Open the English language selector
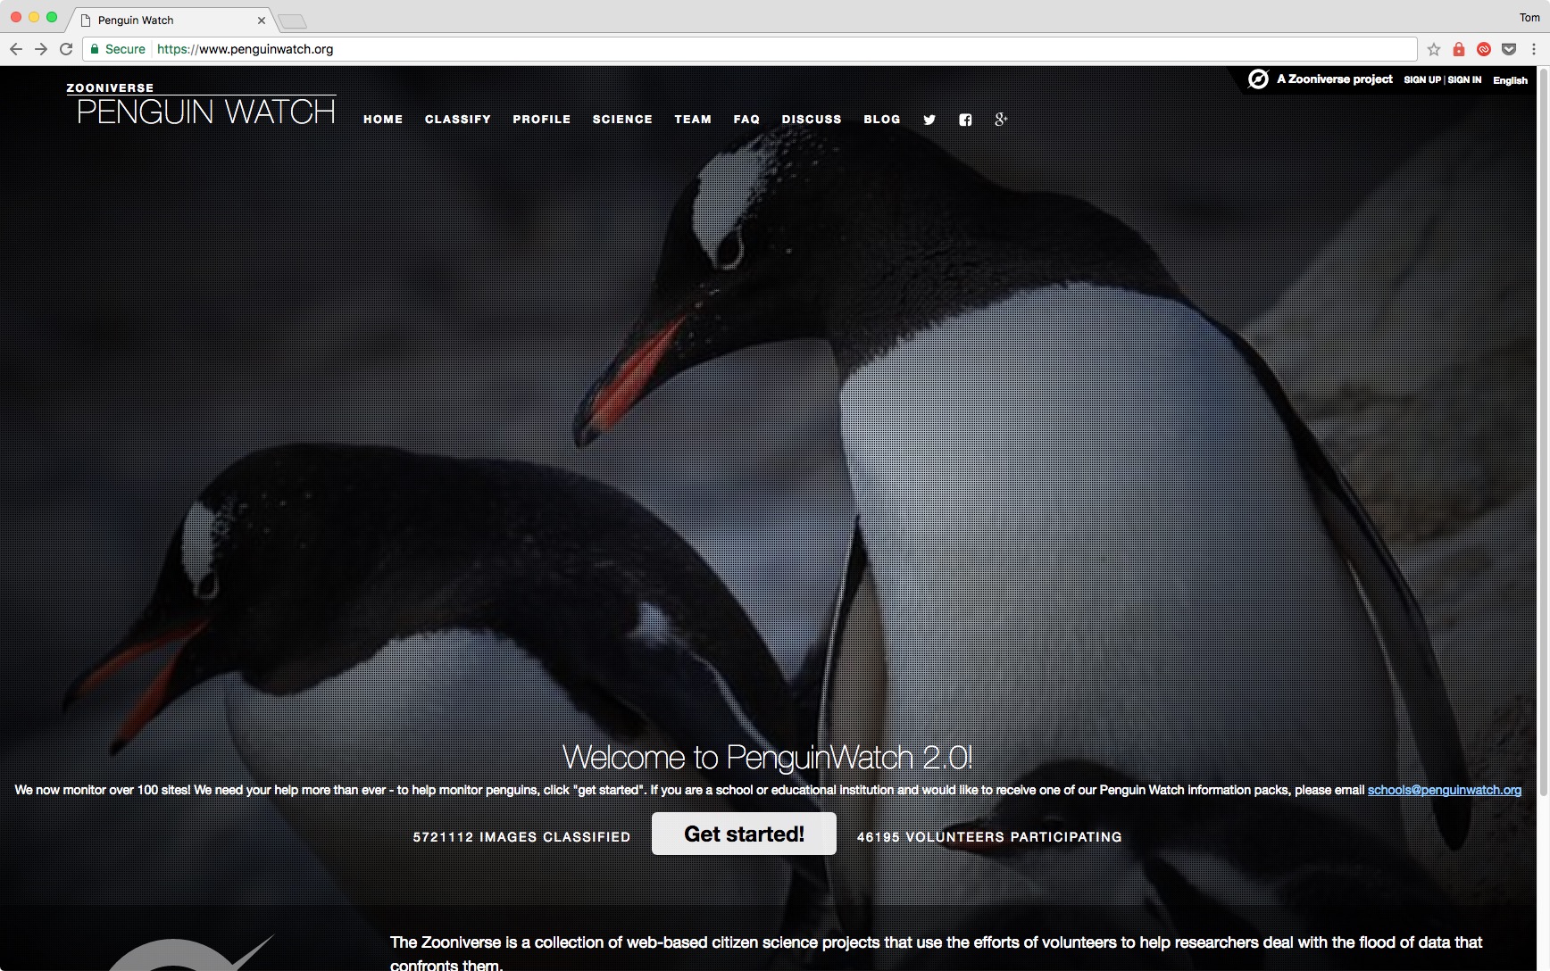1550x971 pixels. click(x=1510, y=80)
